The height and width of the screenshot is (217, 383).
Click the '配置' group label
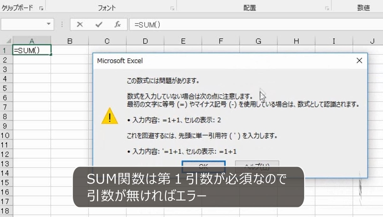click(x=250, y=8)
